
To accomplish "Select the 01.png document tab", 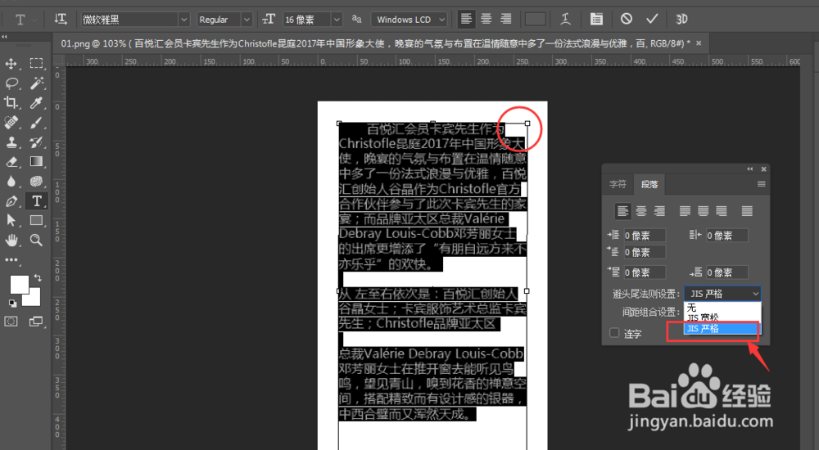I will point(375,43).
